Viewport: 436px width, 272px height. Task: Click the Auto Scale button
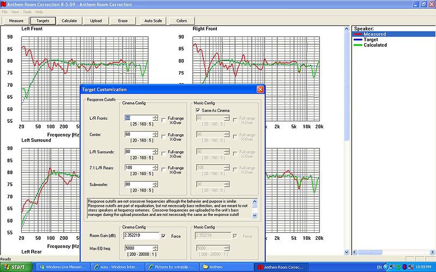click(153, 21)
